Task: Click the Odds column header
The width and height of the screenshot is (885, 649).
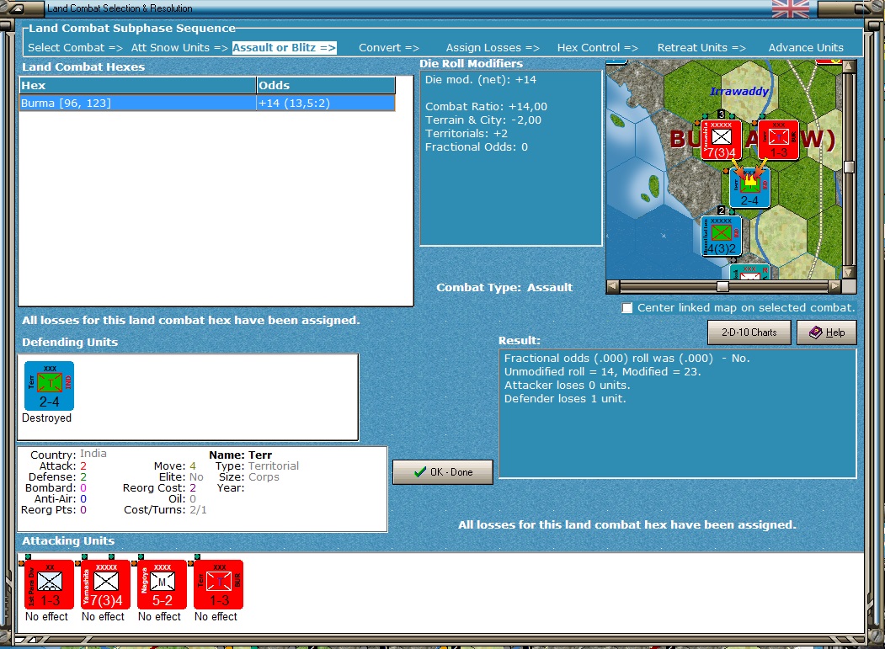Action: [x=326, y=85]
